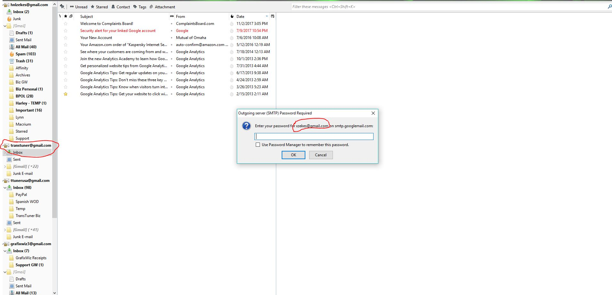Sort by the junk status flame column header
612x295 pixels.
coord(232,16)
